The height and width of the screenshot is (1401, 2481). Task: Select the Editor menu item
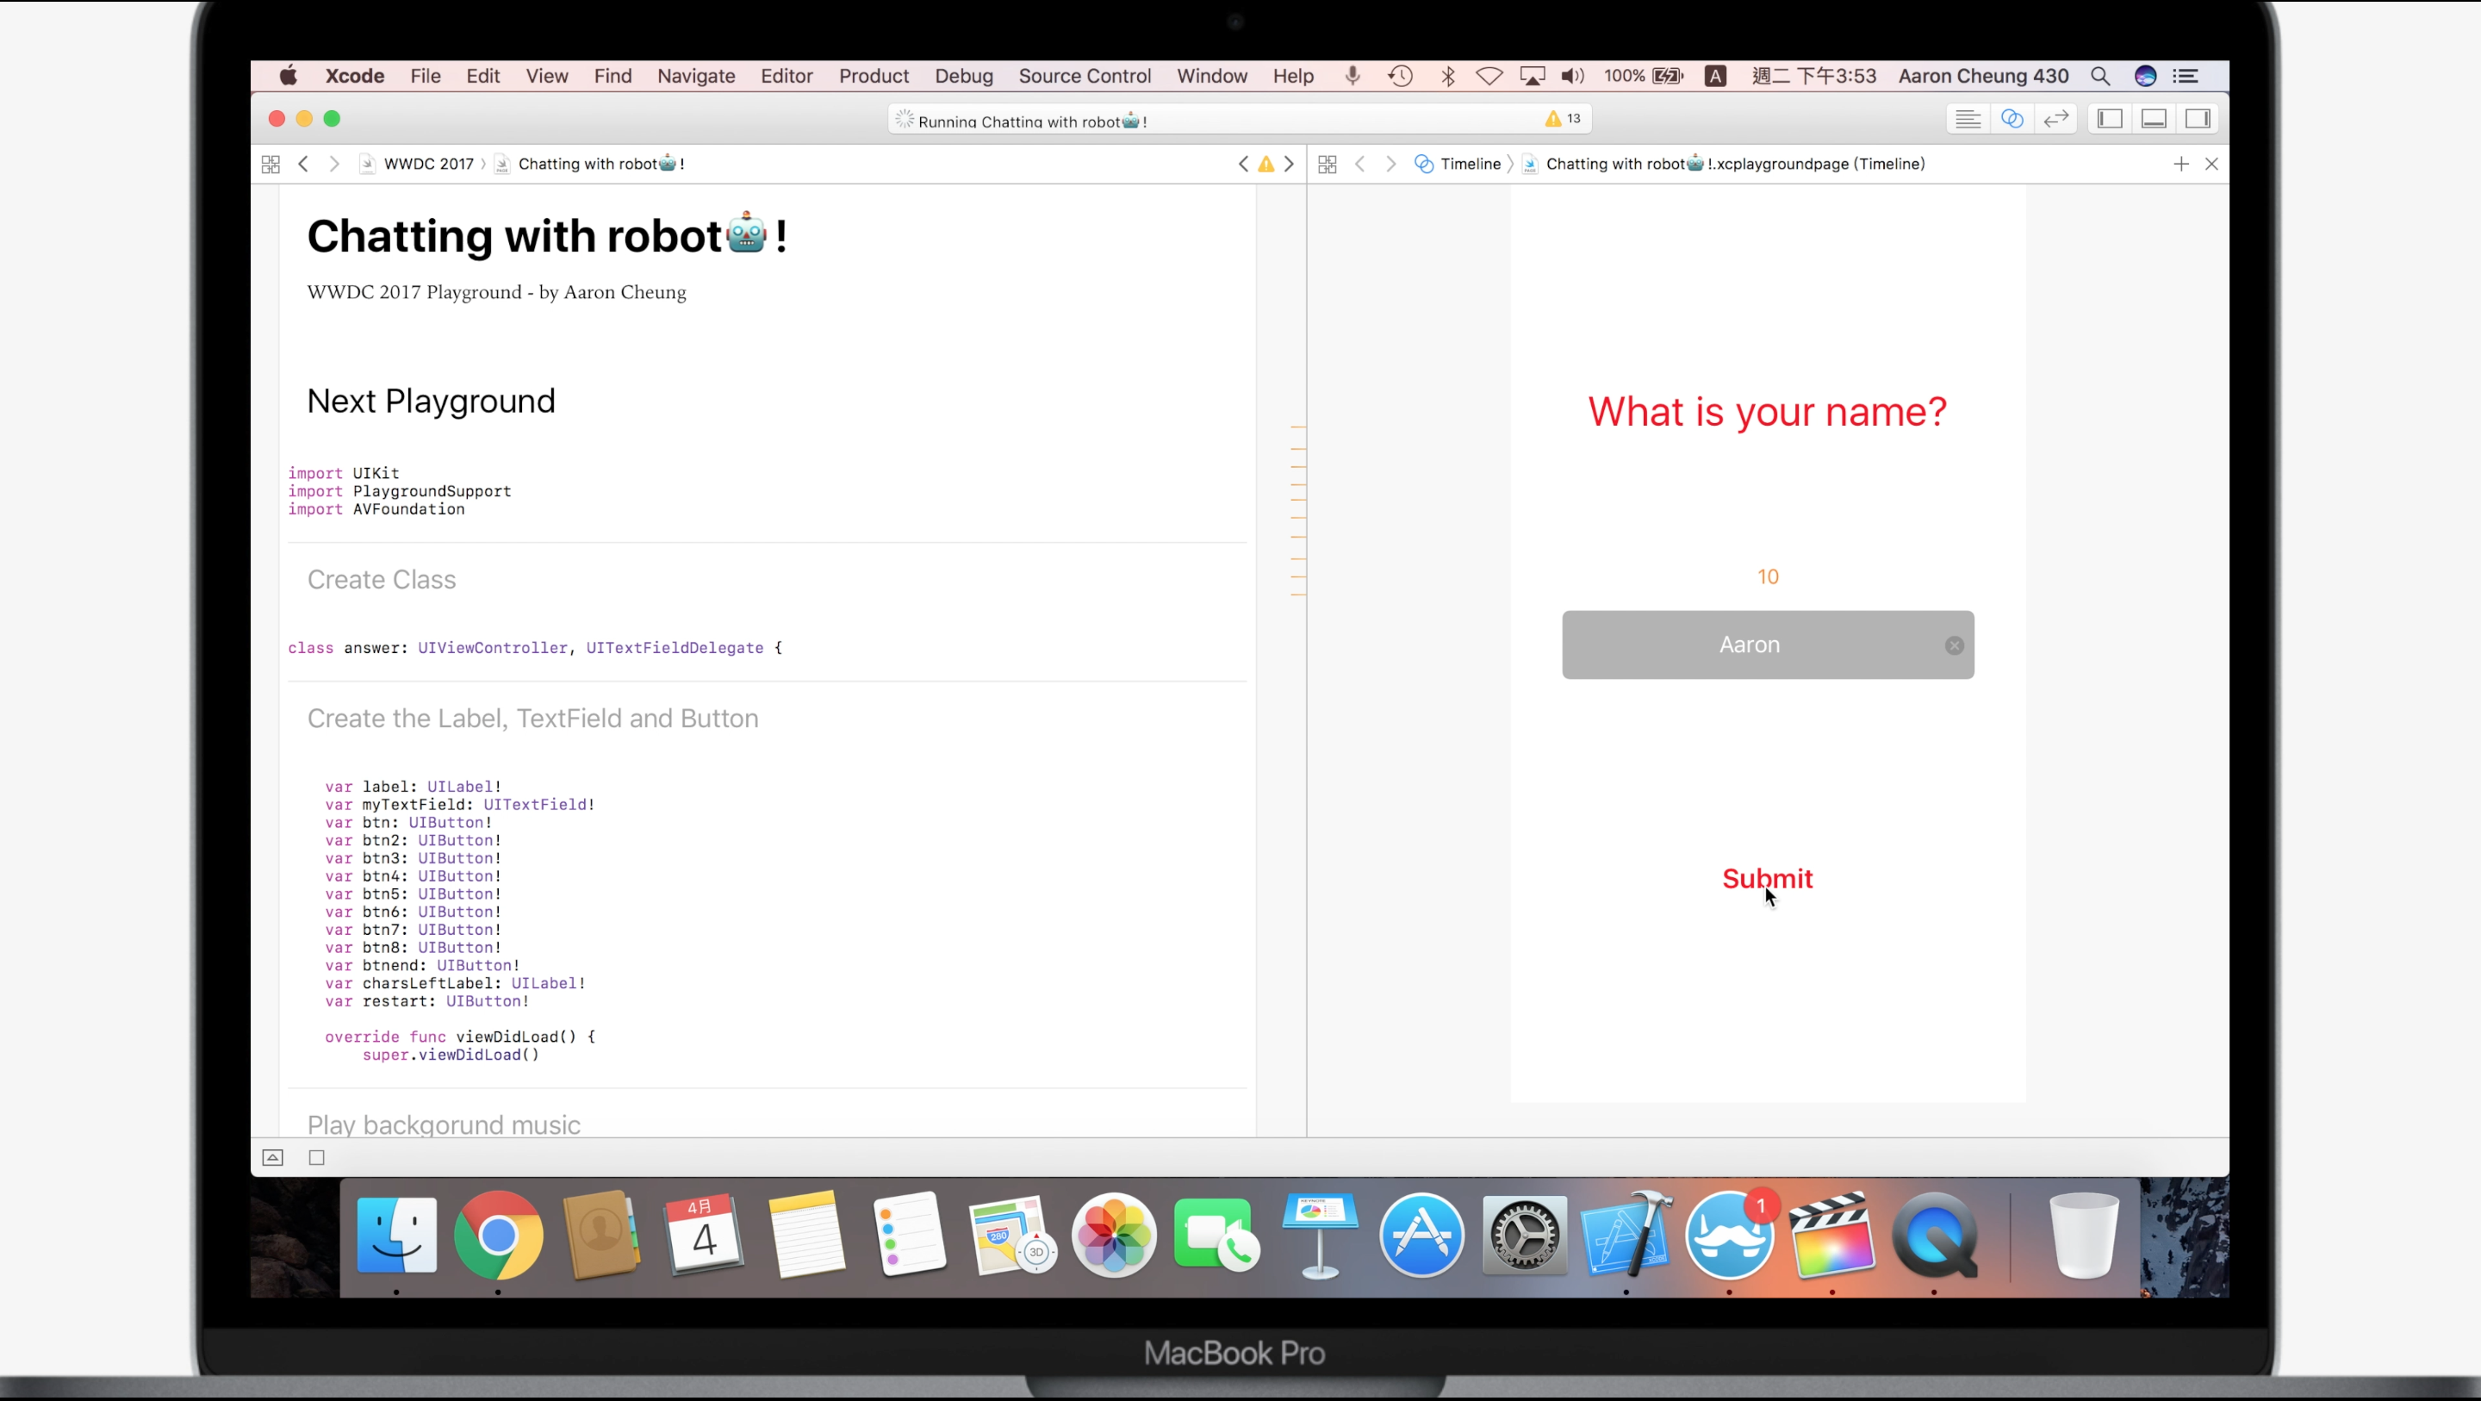(786, 75)
